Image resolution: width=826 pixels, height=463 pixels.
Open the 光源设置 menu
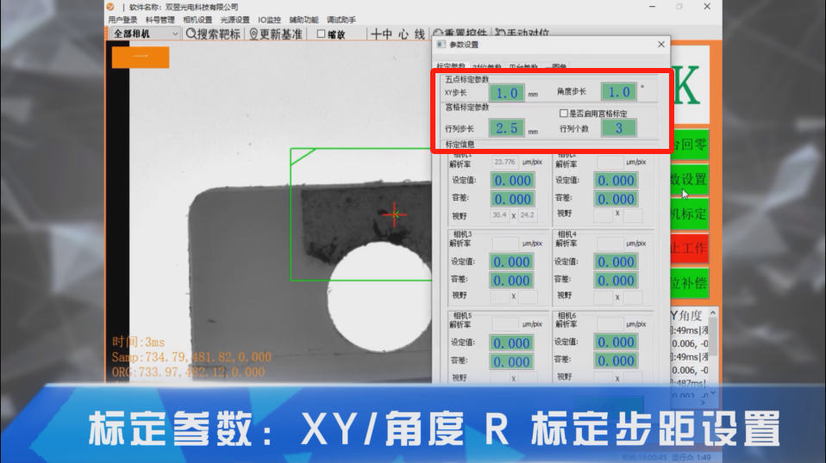click(x=235, y=20)
